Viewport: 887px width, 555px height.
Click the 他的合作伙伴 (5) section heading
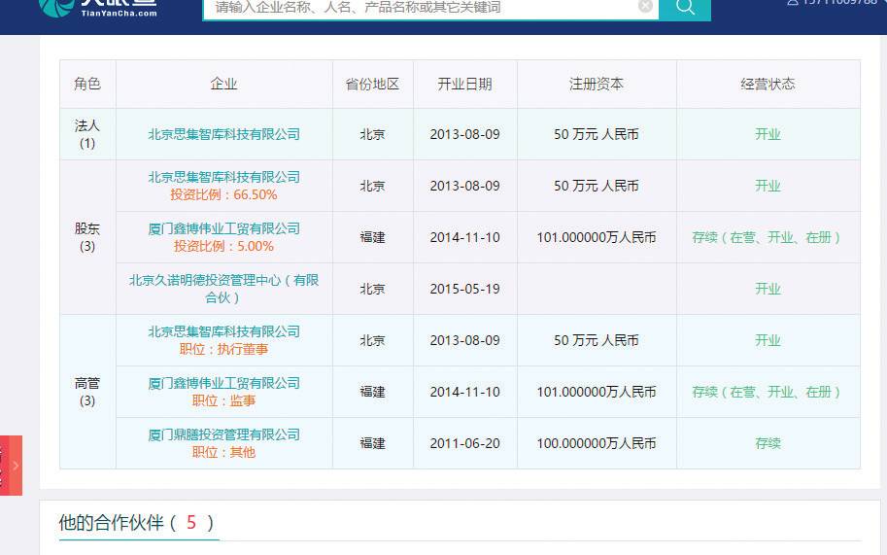[x=136, y=522]
